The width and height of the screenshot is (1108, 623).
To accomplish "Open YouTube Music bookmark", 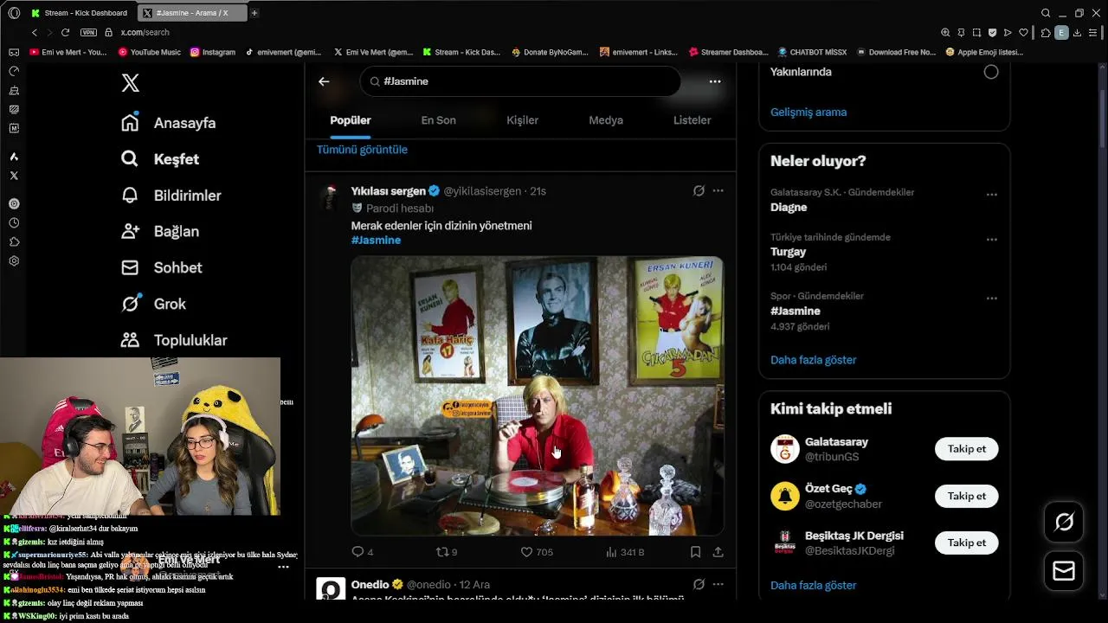I will click(149, 52).
